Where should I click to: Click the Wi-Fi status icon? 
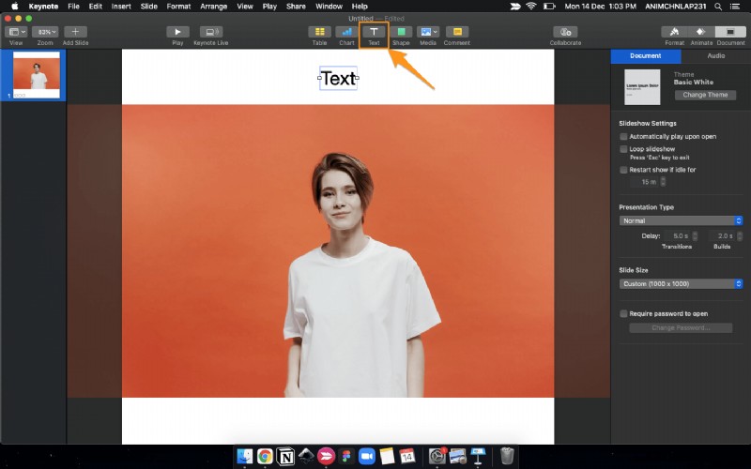click(x=530, y=7)
